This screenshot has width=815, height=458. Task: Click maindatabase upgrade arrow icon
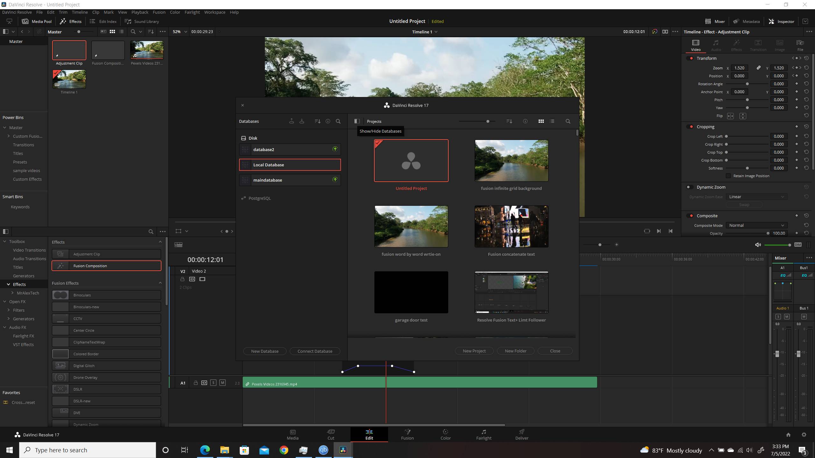coord(335,180)
